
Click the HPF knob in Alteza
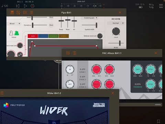70,84
